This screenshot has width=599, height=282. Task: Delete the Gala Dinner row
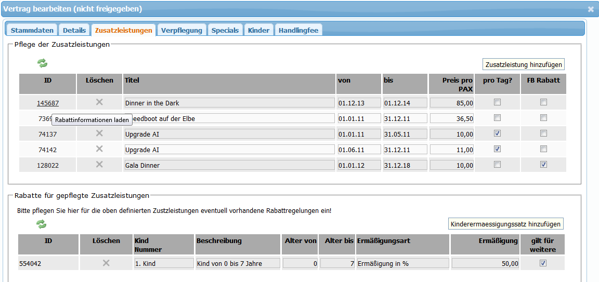tap(99, 165)
